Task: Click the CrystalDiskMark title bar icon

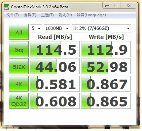Action: [6, 7]
